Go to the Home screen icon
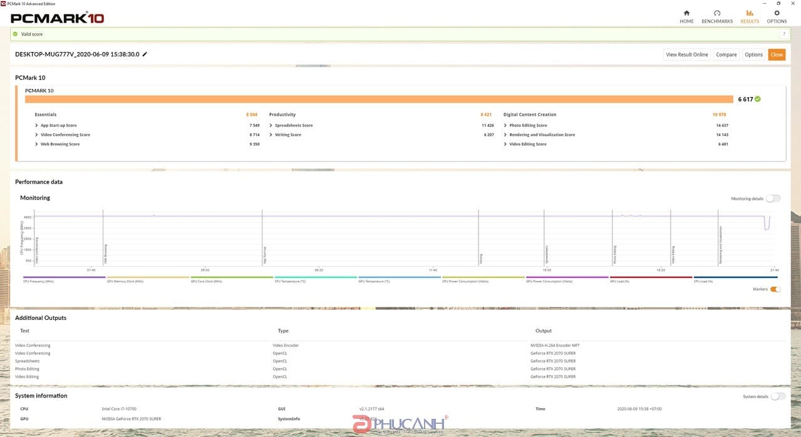 coord(686,13)
